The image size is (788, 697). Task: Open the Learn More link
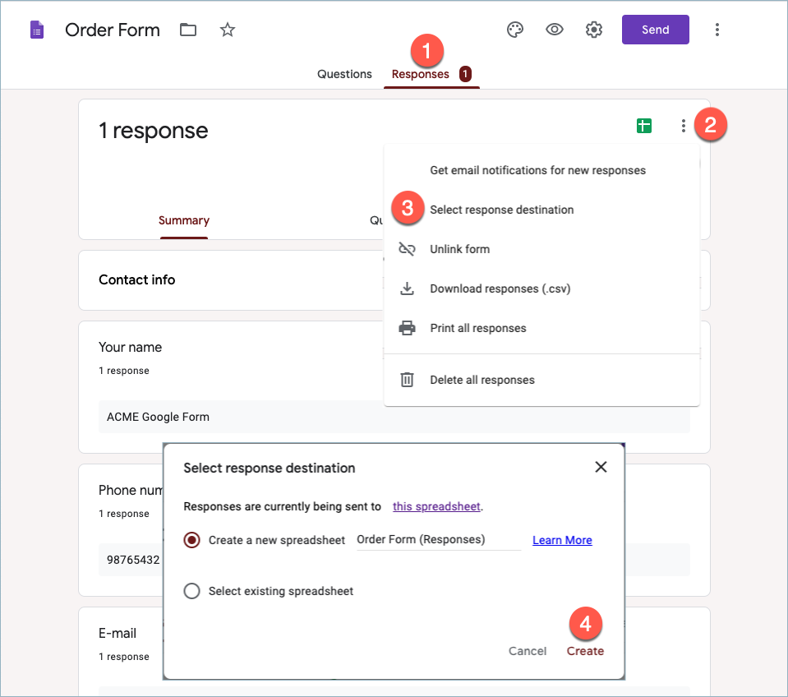[x=562, y=540]
